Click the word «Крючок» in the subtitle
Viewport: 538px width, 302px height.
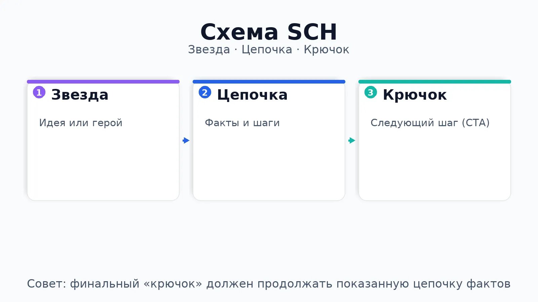point(326,50)
